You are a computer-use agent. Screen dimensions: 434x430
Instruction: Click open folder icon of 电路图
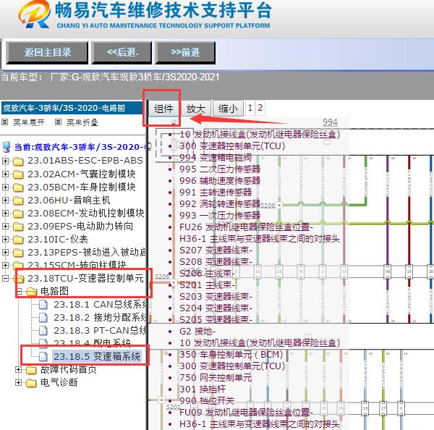coord(31,291)
